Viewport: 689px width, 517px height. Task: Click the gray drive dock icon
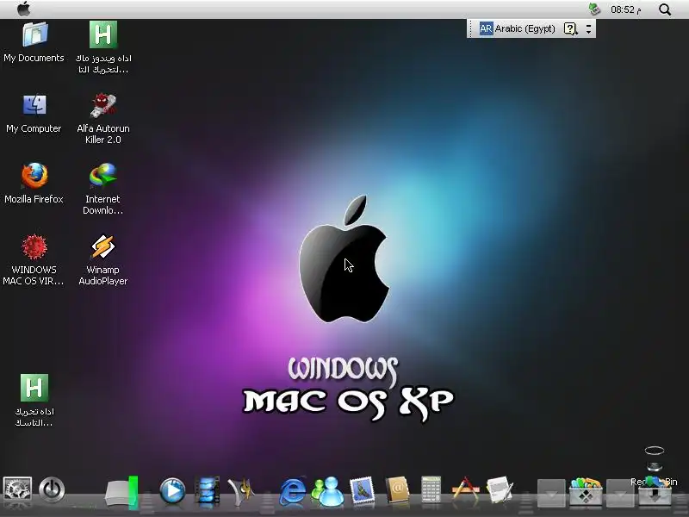point(121,491)
